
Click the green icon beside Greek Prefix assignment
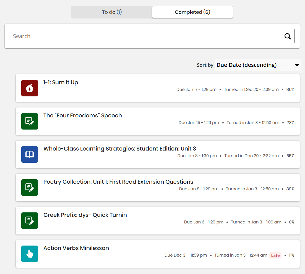tap(30, 221)
